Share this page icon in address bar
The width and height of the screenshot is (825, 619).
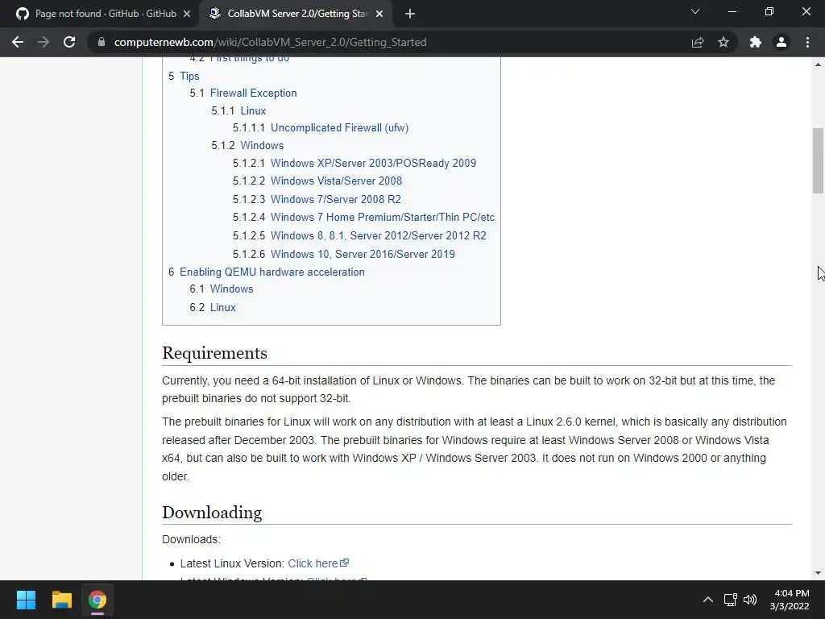[698, 42]
